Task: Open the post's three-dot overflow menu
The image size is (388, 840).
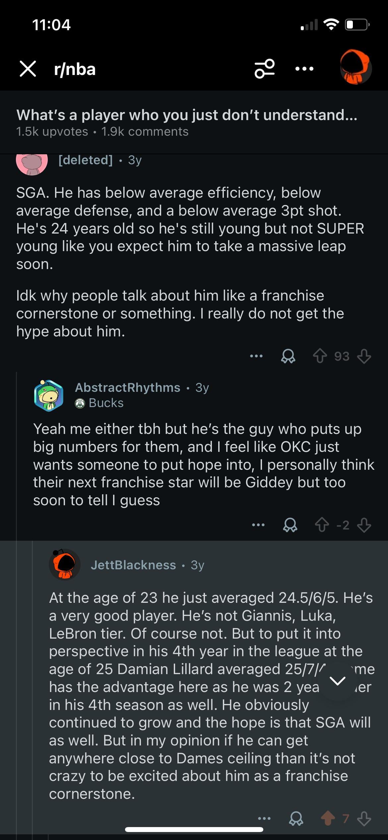Action: (x=304, y=69)
